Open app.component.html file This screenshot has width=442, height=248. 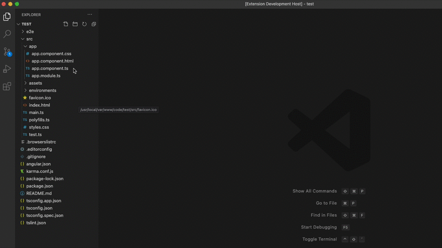point(52,61)
